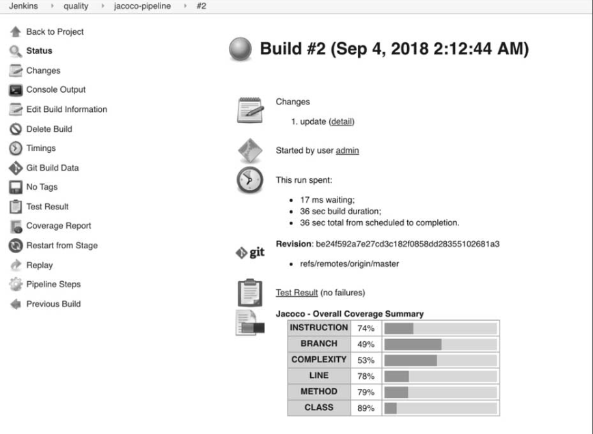Click the INSTRUCTION coverage progress bar
593x434 pixels.
point(441,328)
